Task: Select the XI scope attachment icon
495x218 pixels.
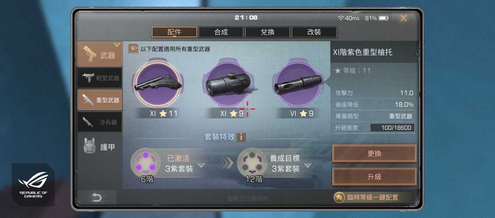Action: (228, 83)
